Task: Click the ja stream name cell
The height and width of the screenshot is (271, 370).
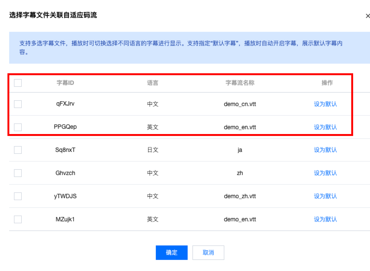Action: pyautogui.click(x=240, y=150)
